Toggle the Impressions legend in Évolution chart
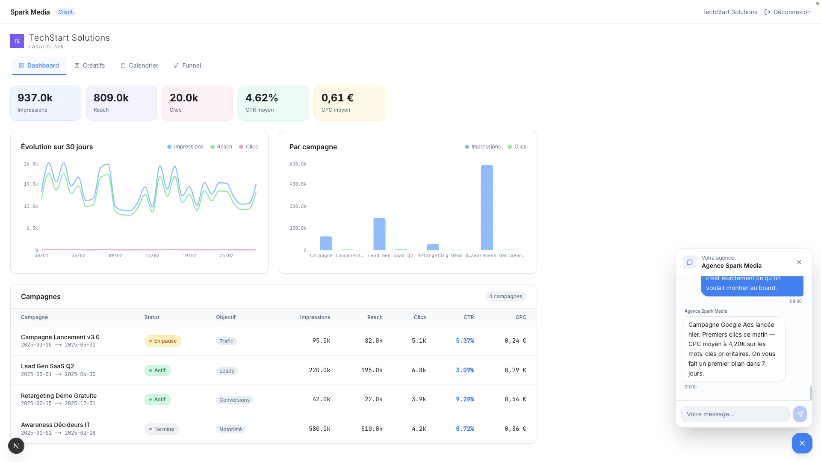 [x=185, y=147]
